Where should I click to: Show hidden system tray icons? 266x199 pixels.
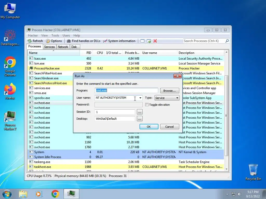227,194
